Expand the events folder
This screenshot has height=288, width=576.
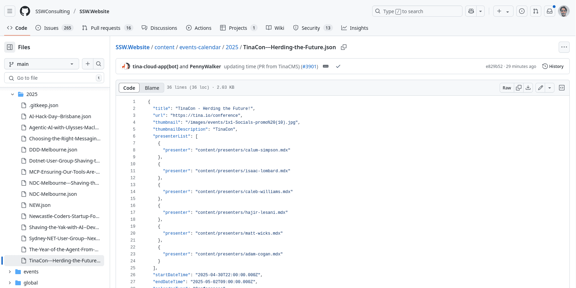click(x=10, y=272)
